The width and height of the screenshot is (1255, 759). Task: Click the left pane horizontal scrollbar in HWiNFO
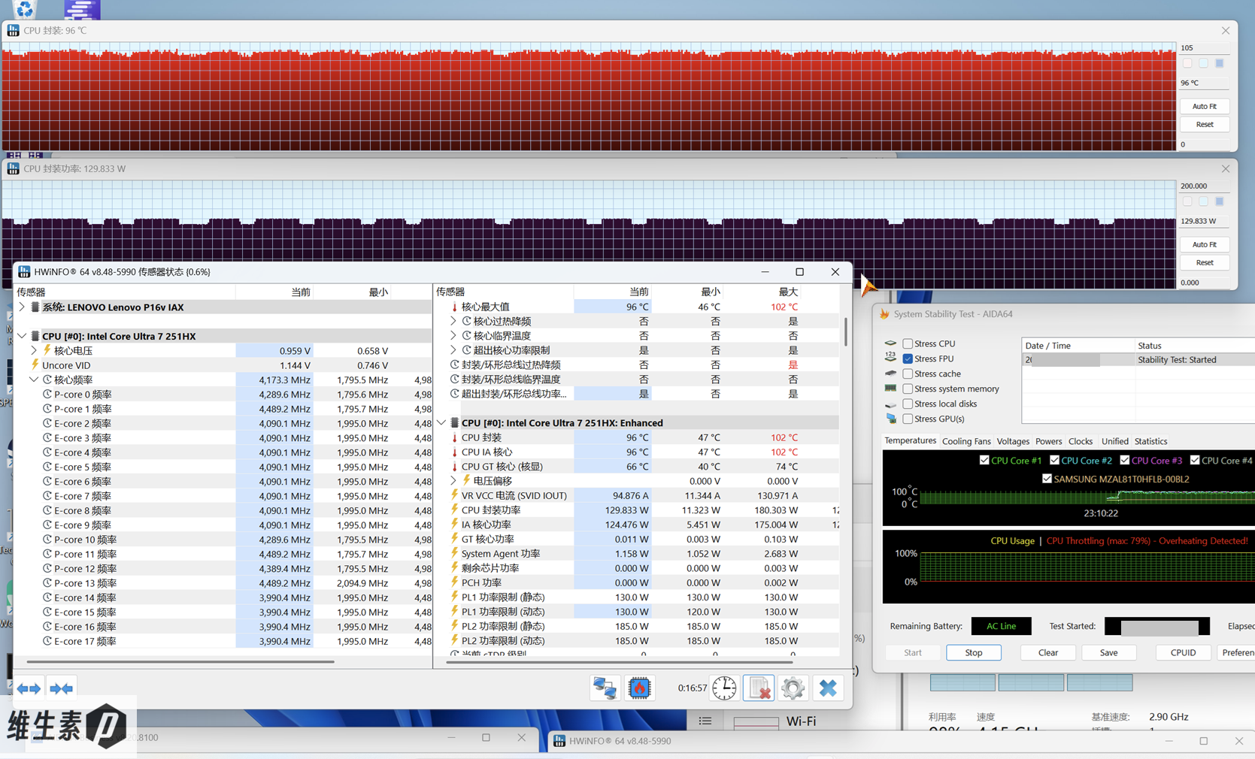click(x=180, y=661)
